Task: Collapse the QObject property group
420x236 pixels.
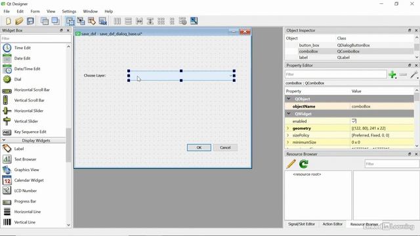Action: tap(289, 99)
